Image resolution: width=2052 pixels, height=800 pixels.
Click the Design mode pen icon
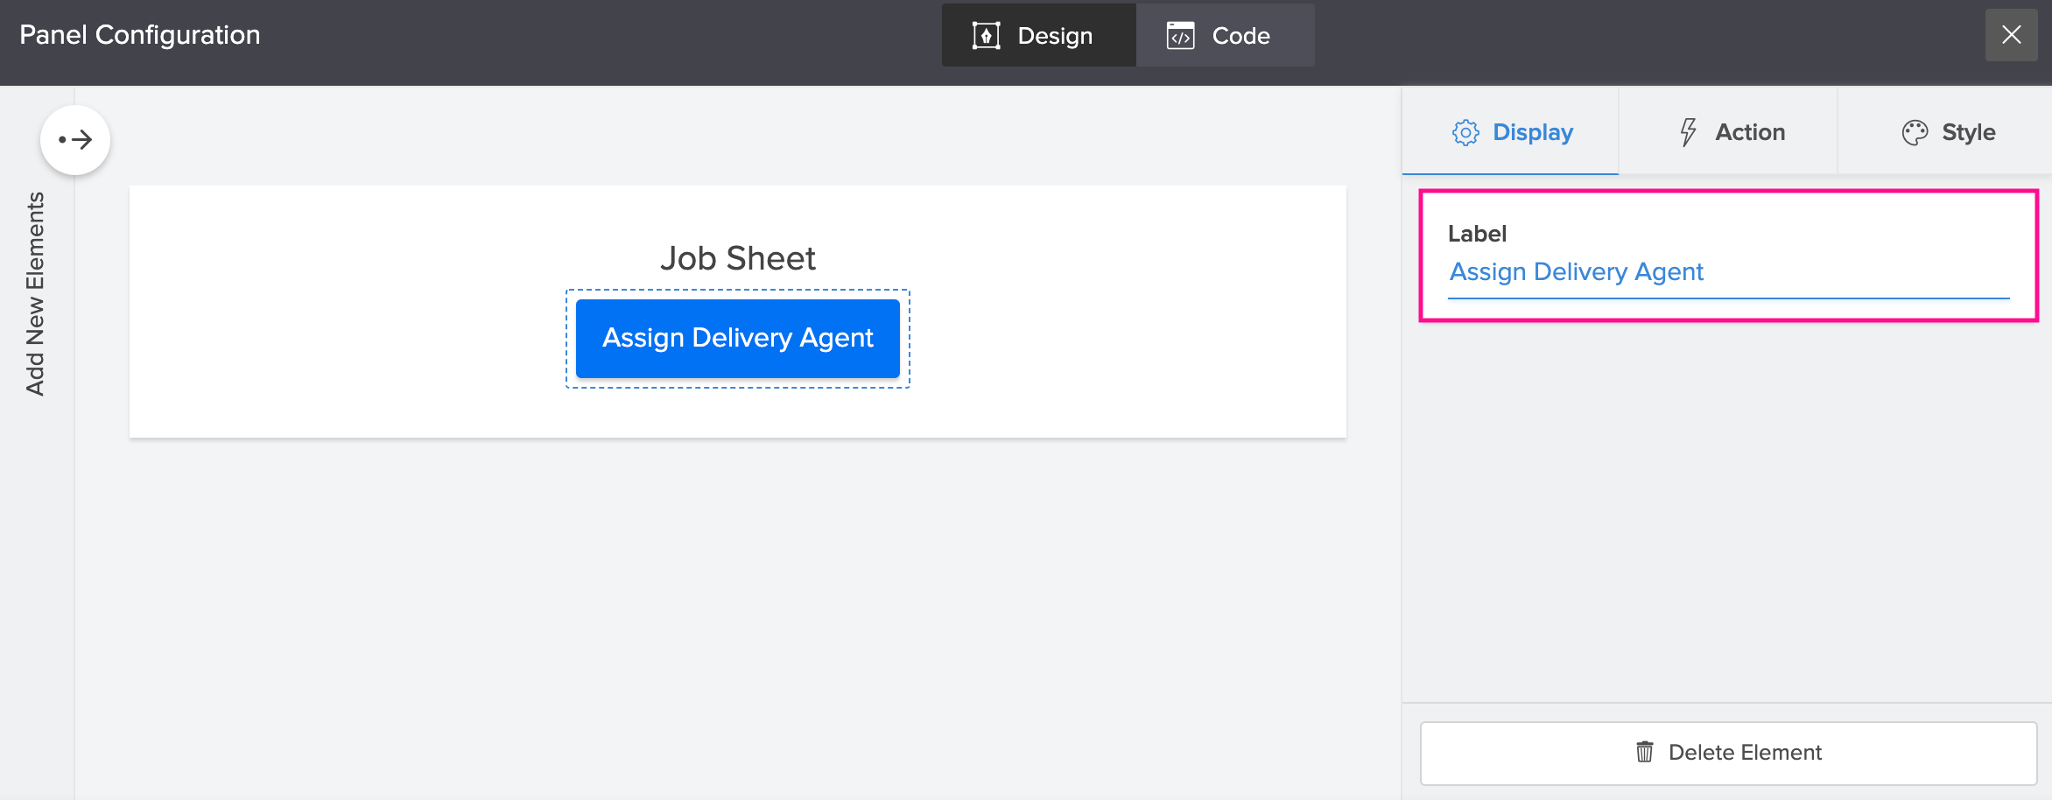coord(986,36)
